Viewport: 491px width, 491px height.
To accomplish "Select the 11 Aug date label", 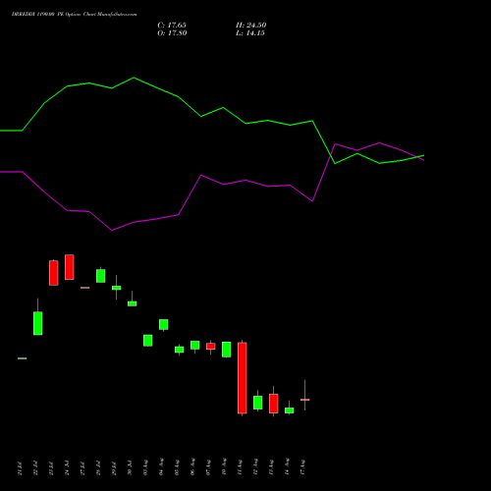I will (240, 467).
